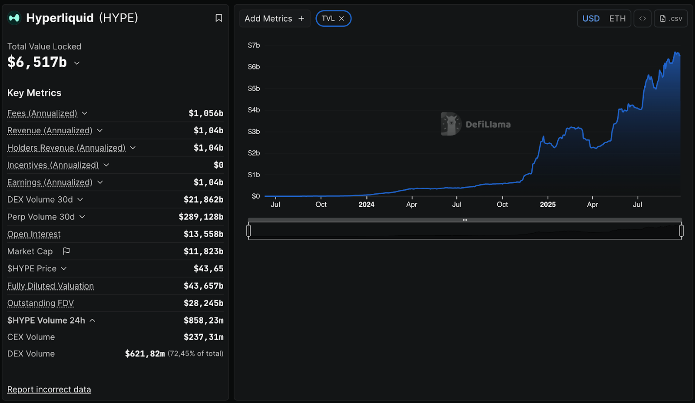Expand Earnings (Annualized) details
The image size is (695, 403).
pyautogui.click(x=100, y=182)
